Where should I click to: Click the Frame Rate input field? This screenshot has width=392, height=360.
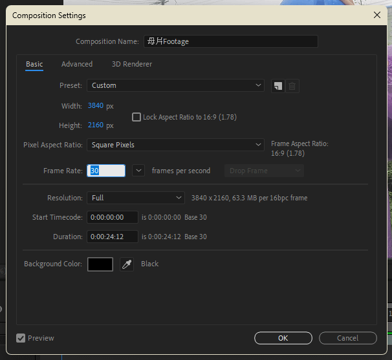pos(106,171)
